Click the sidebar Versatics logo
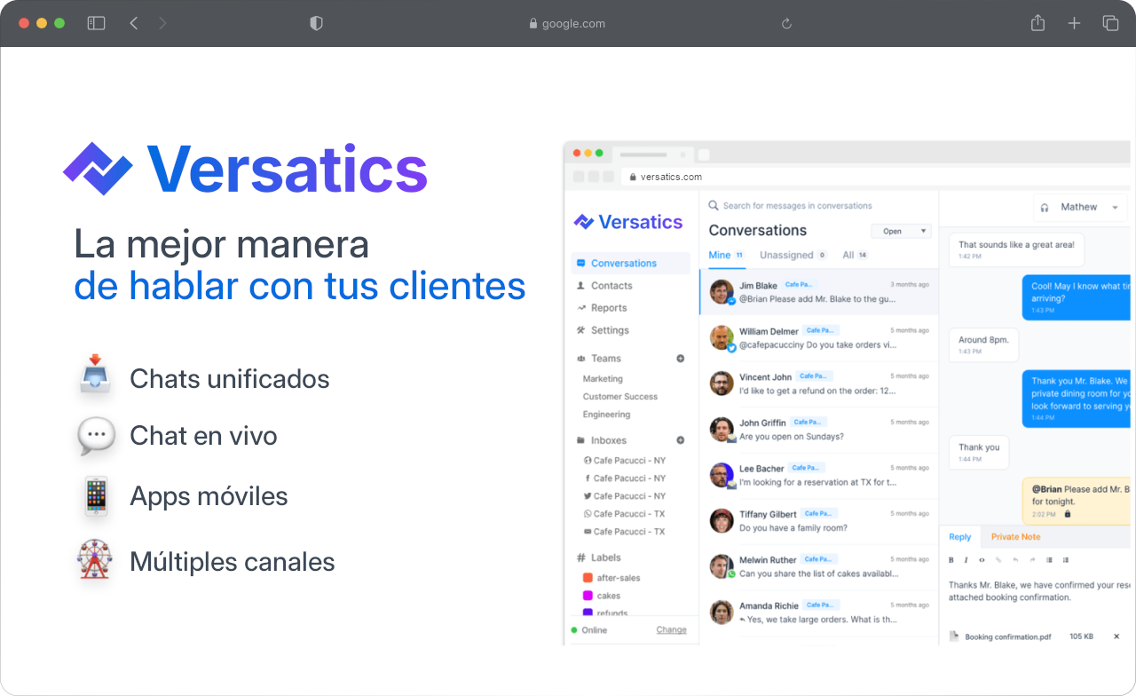The image size is (1136, 696). coord(628,222)
